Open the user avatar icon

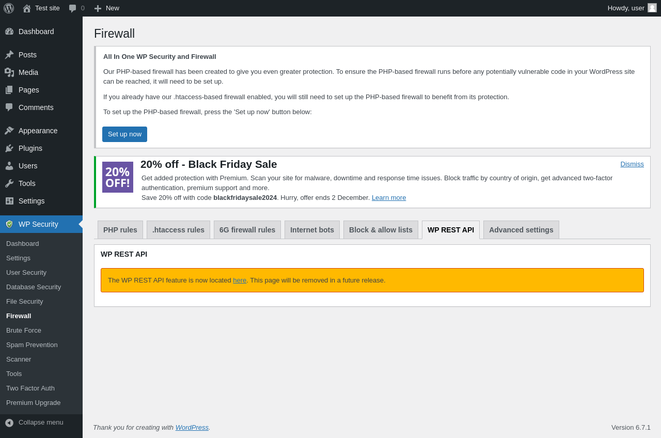coord(652,8)
